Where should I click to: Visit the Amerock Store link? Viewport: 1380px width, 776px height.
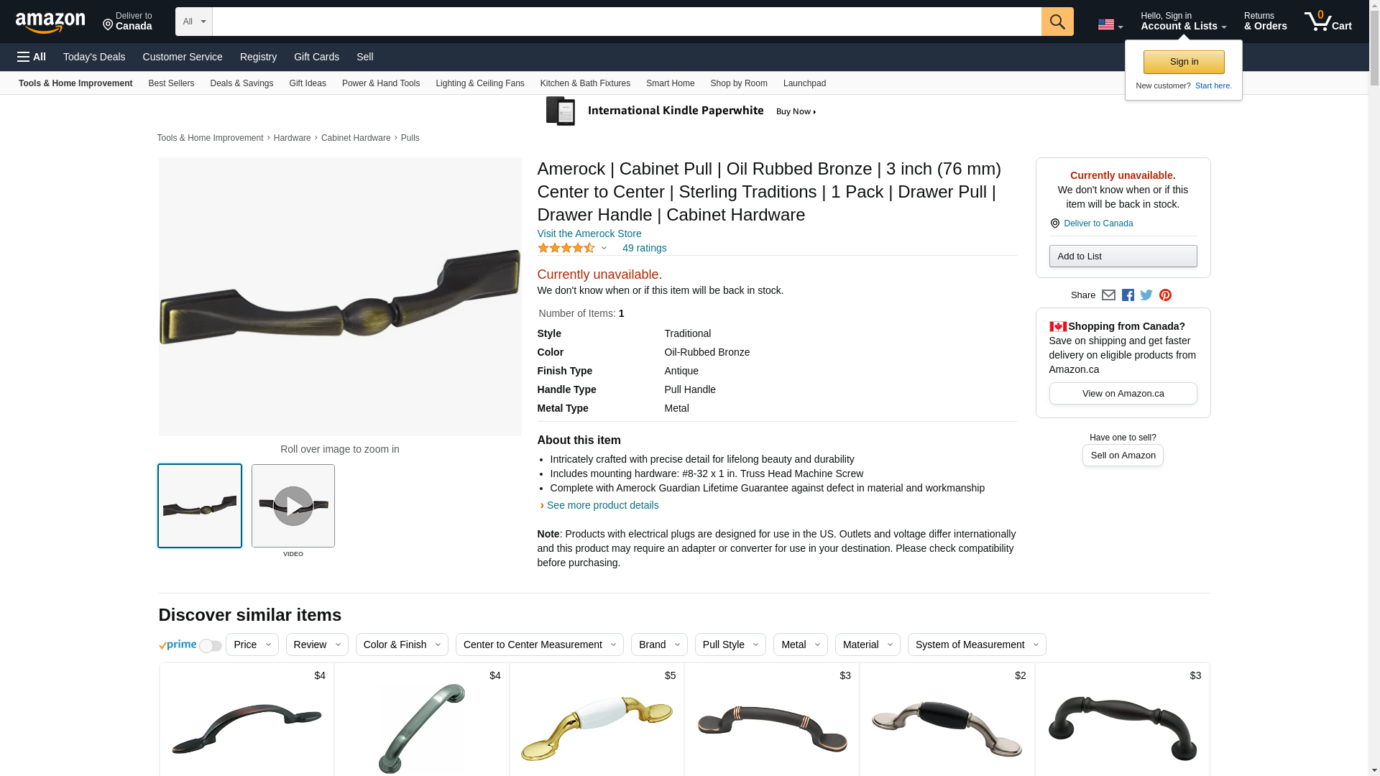tap(589, 234)
